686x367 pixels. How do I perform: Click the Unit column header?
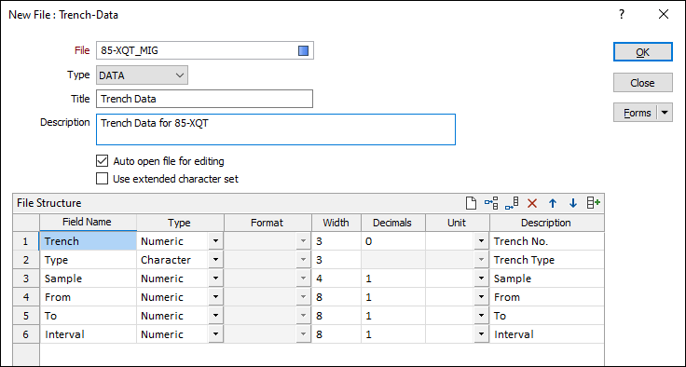click(x=457, y=223)
